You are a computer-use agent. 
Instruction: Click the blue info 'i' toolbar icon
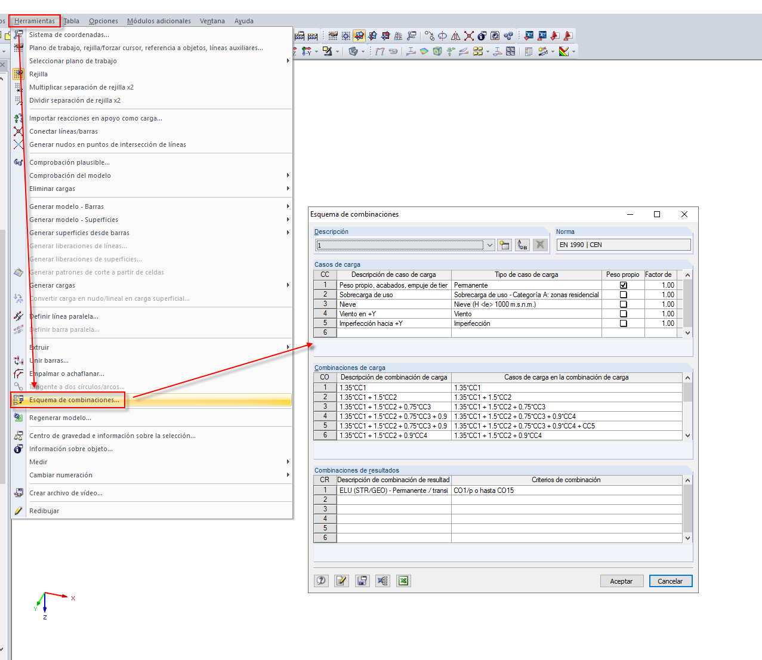coord(482,36)
